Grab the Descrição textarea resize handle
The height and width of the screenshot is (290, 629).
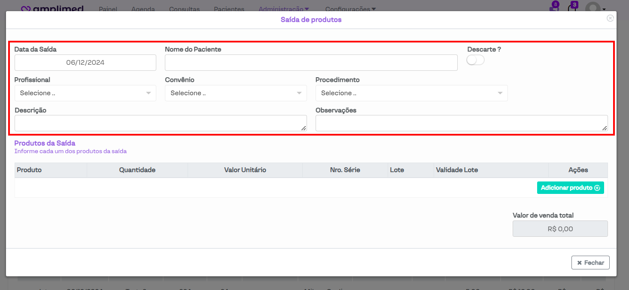(304, 128)
